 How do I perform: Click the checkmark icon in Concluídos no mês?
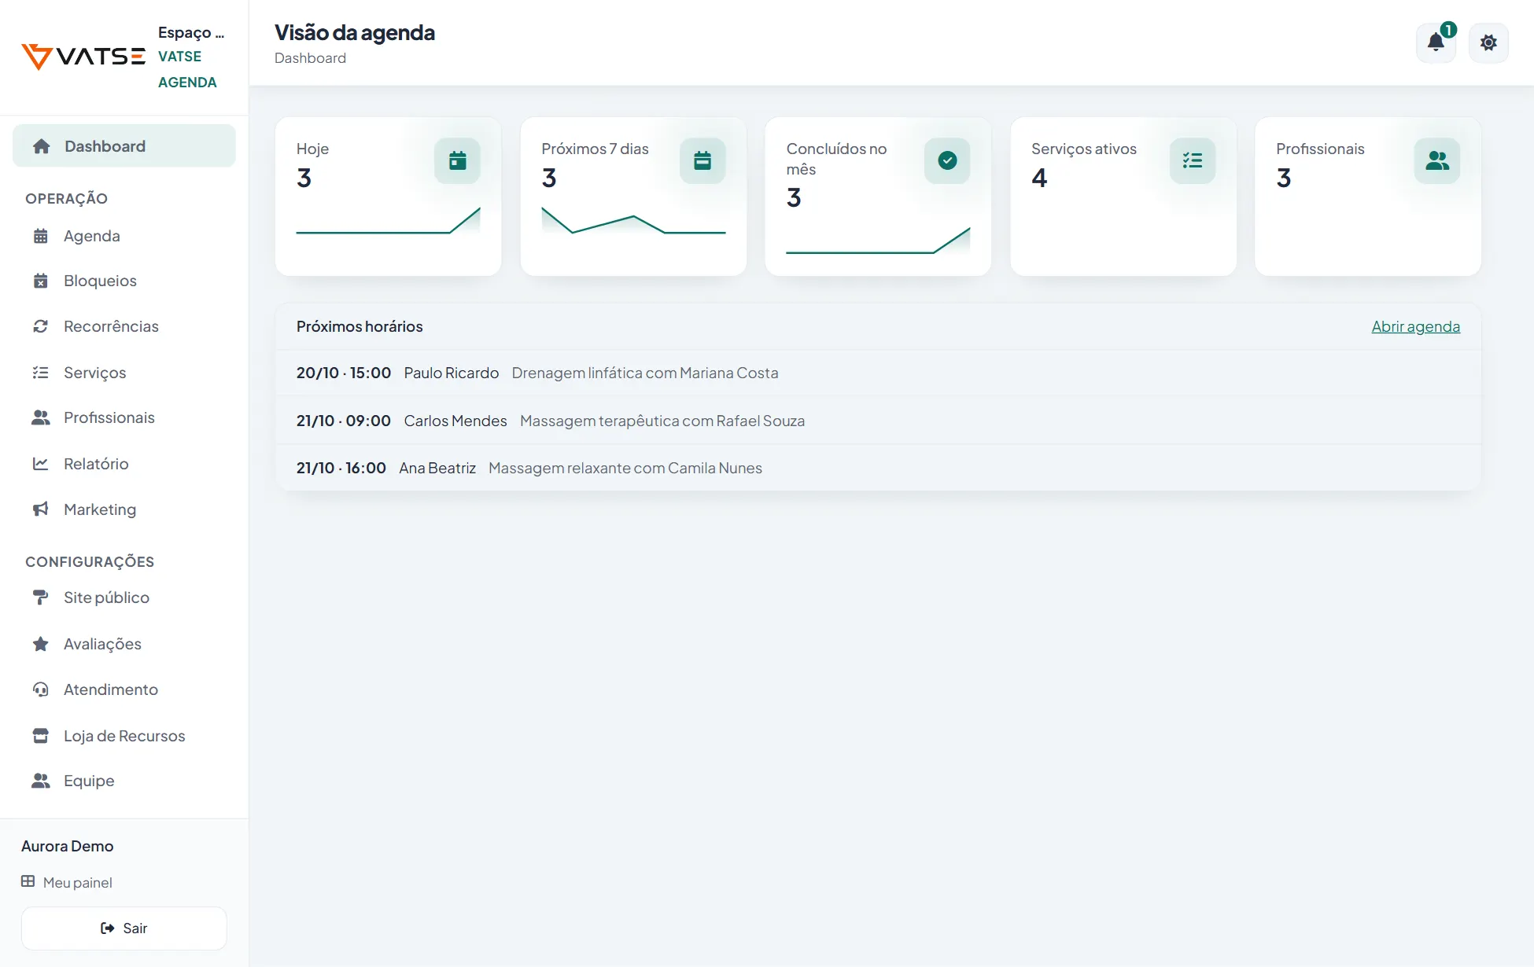[x=947, y=161]
